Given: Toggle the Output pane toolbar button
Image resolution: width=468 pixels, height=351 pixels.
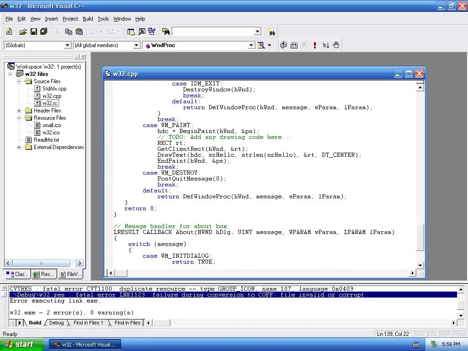Looking at the screenshot, I should [x=142, y=32].
